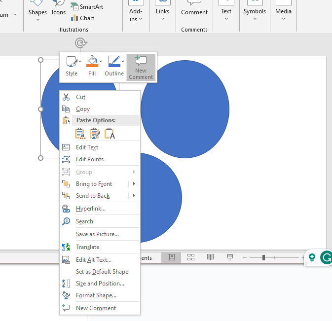Choose the Paste as Picture option
The height and width of the screenshot is (321, 332).
(95, 133)
